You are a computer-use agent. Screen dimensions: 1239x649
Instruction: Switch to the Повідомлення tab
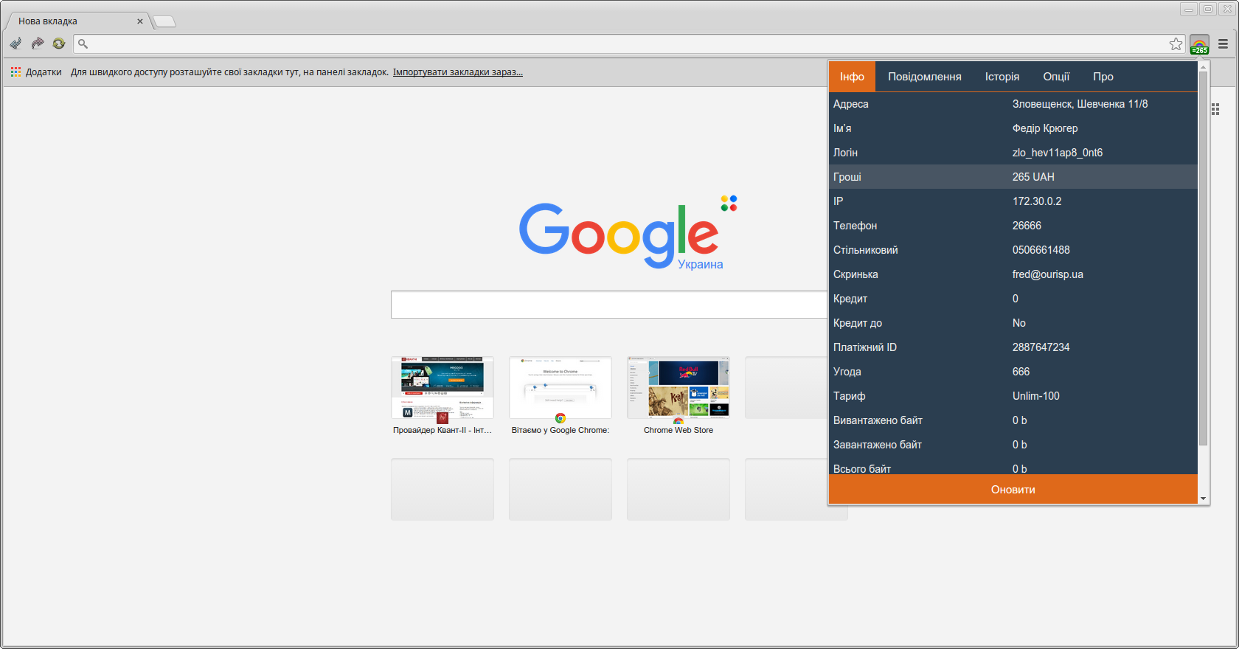(925, 77)
